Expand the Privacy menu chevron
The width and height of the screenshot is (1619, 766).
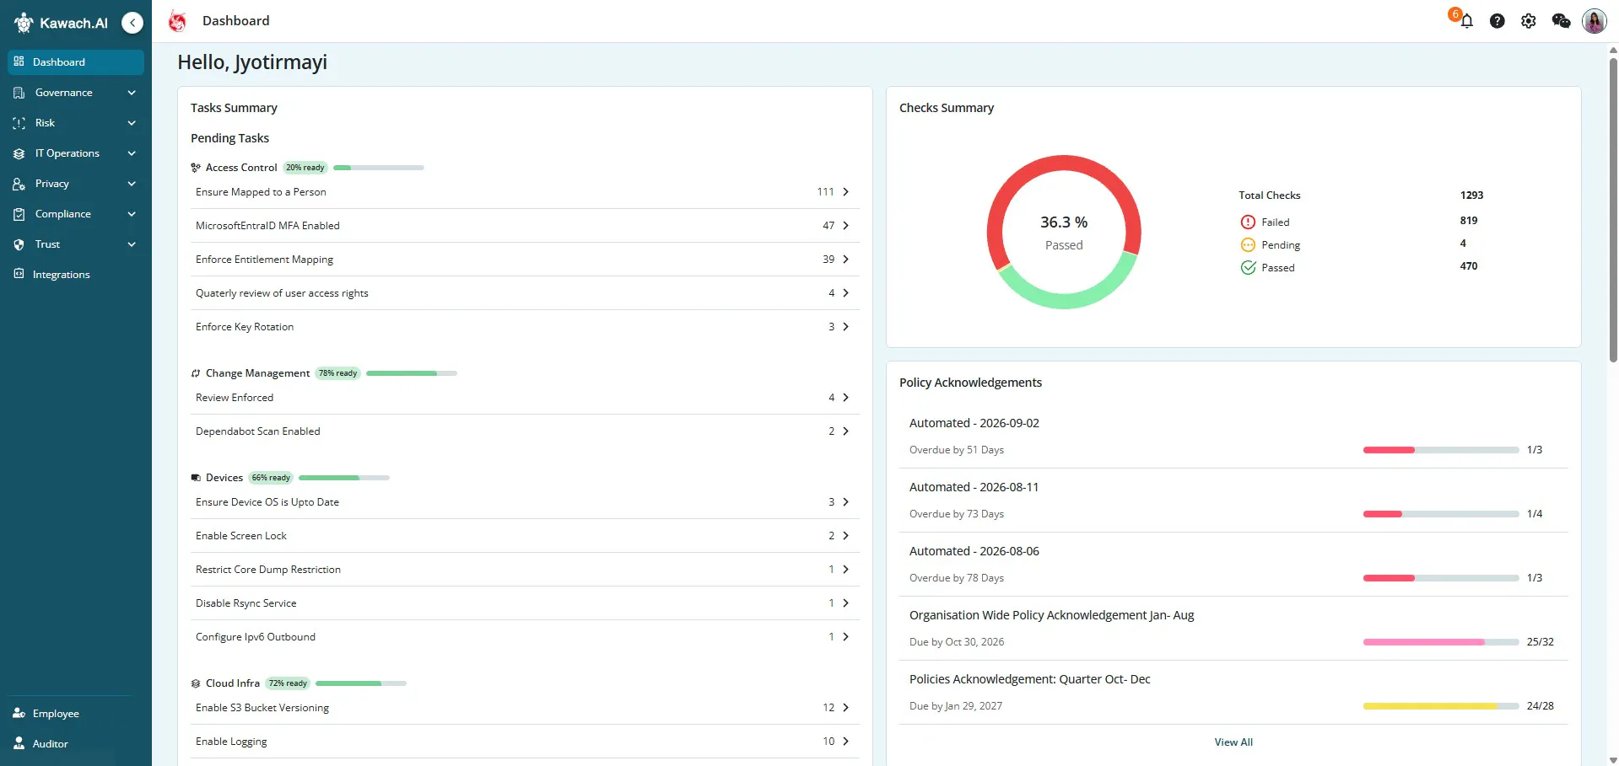(x=132, y=184)
